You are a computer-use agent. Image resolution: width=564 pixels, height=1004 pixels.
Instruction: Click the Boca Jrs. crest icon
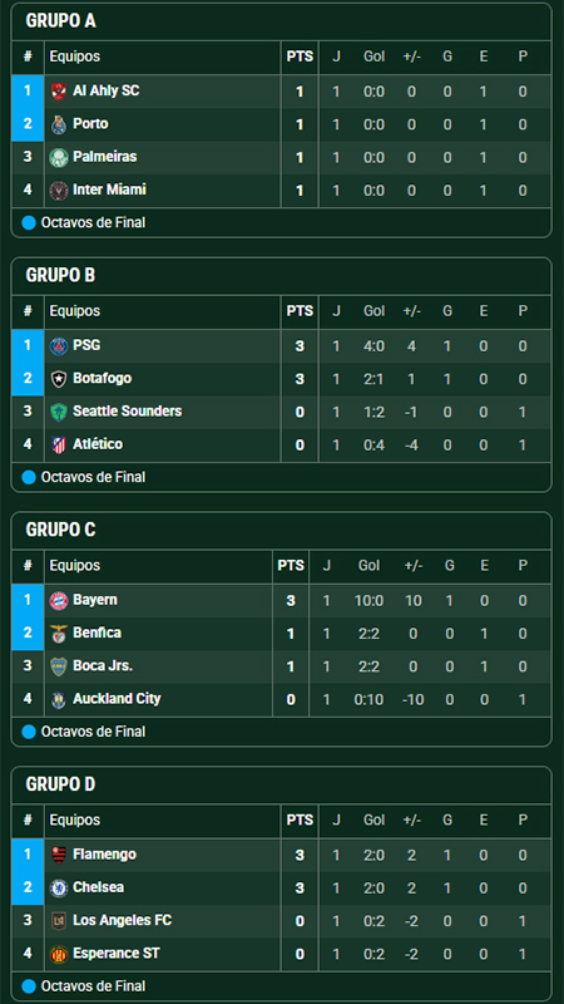tap(59, 666)
